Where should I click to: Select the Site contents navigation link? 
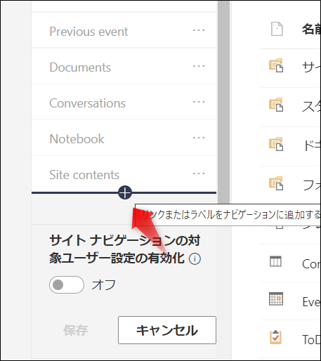click(84, 175)
